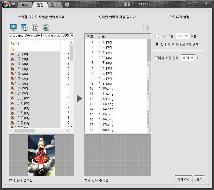Image resolution: width=214 pixels, height=190 pixels.
Task: Click file browser scroll right arrow
Action: pyautogui.click(x=67, y=131)
